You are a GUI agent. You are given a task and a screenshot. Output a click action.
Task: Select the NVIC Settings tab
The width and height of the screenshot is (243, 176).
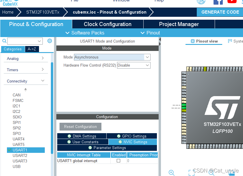[133, 142]
